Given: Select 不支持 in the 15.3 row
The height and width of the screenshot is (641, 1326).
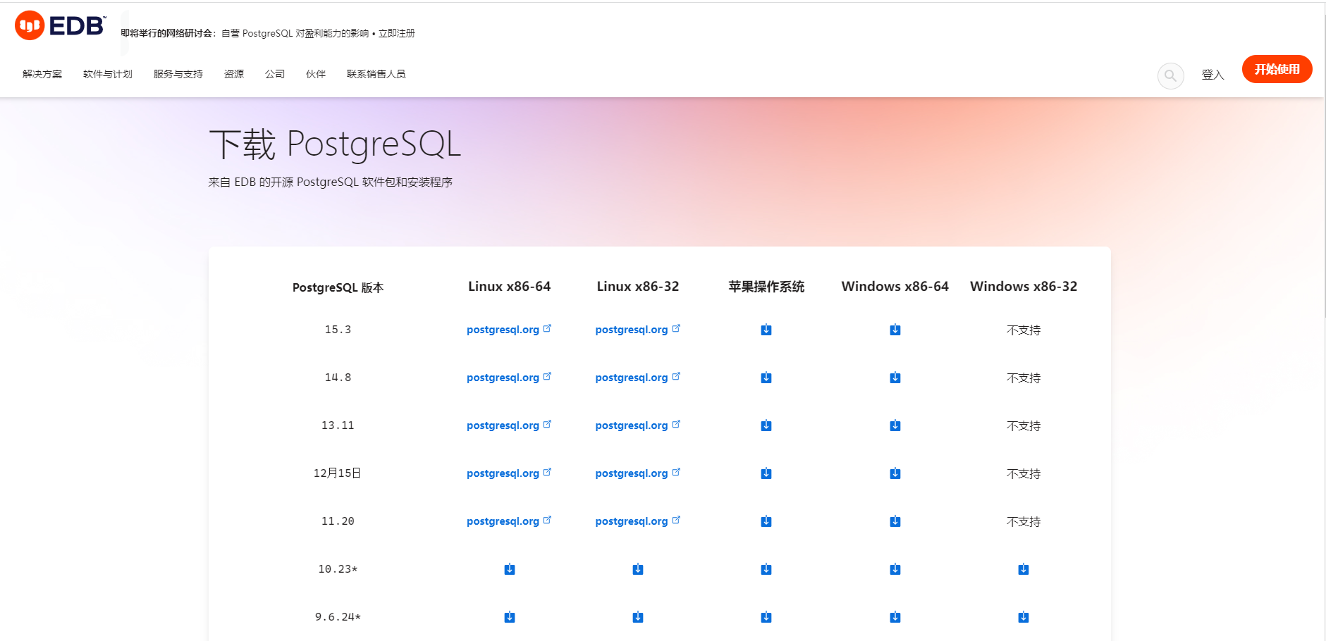Looking at the screenshot, I should (1024, 330).
